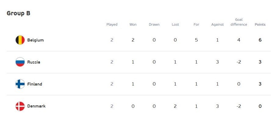Image resolution: width=276 pixels, height=128 pixels.
Task: Open the Belgium team link
Action: pyautogui.click(x=35, y=40)
